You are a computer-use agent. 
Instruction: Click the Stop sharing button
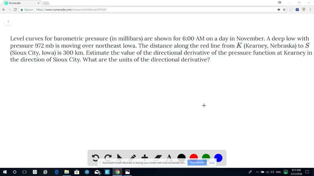[197, 163]
